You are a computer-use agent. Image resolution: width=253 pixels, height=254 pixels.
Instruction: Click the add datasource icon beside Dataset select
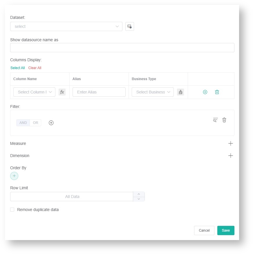click(x=129, y=26)
